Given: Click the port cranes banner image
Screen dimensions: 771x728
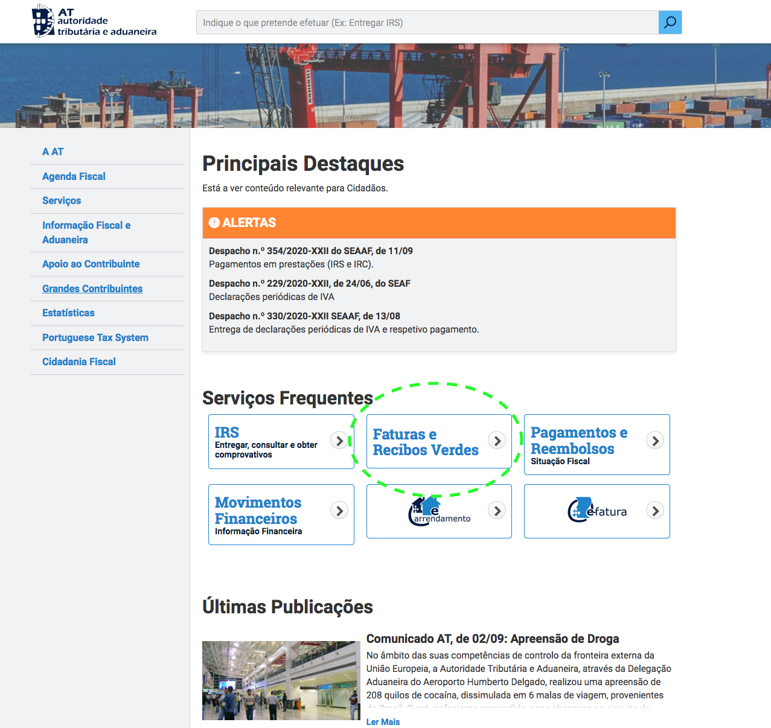Looking at the screenshot, I should click(385, 85).
